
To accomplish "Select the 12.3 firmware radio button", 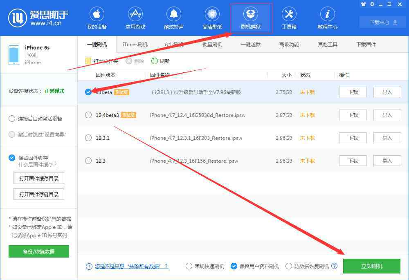I will 88,161.
